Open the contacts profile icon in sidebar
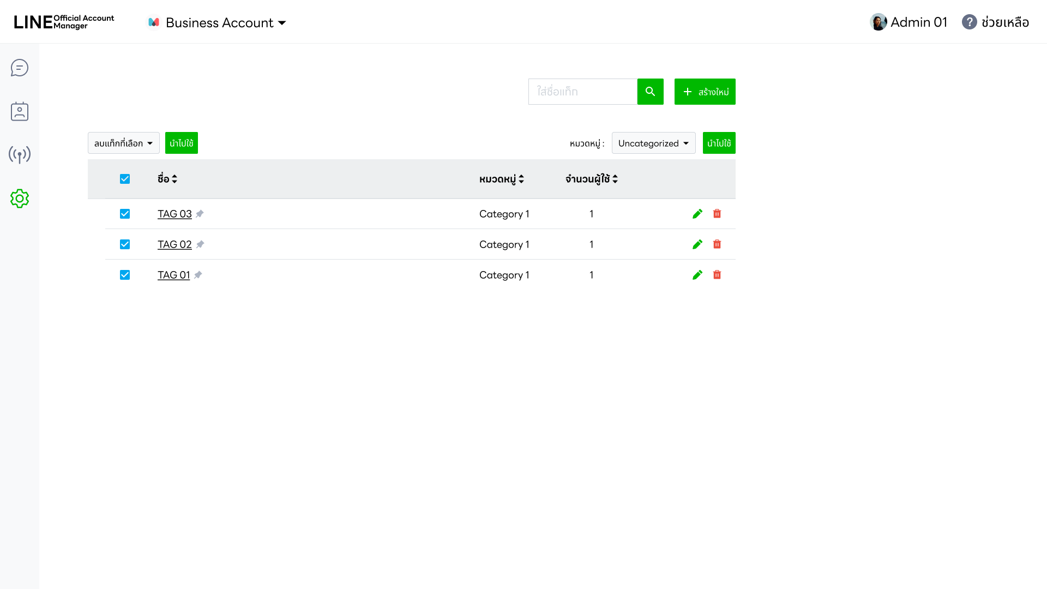Screen dimensions: 1047x589 coord(20,111)
